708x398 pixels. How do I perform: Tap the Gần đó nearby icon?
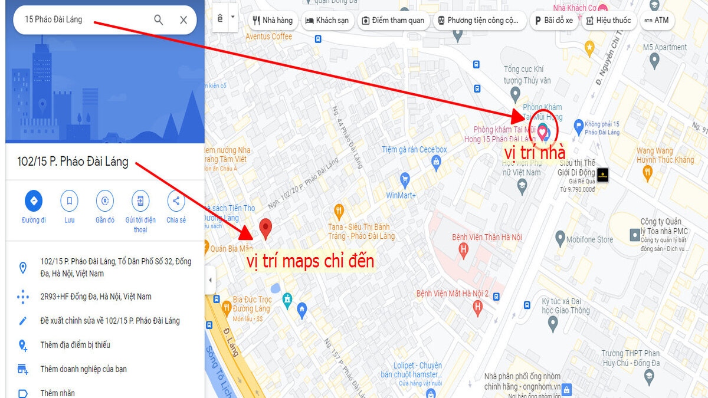tap(105, 201)
